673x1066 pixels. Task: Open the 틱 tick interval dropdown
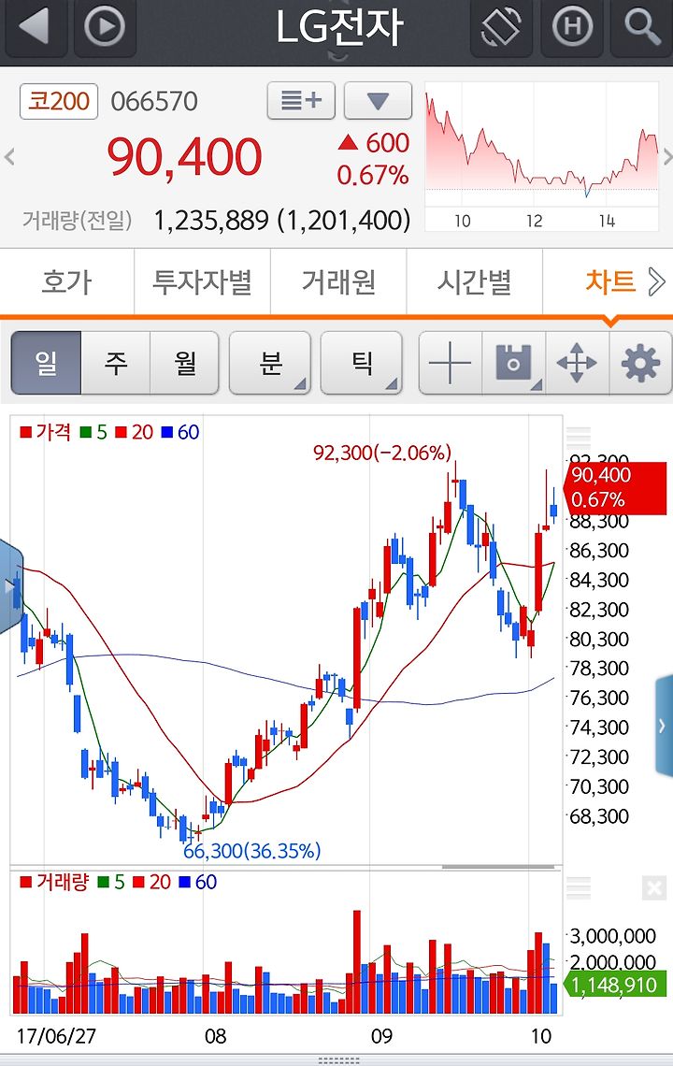pyautogui.click(x=361, y=363)
